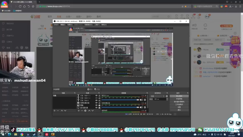
Task: Go to browser home page icon
Action: (x=24, y=6)
